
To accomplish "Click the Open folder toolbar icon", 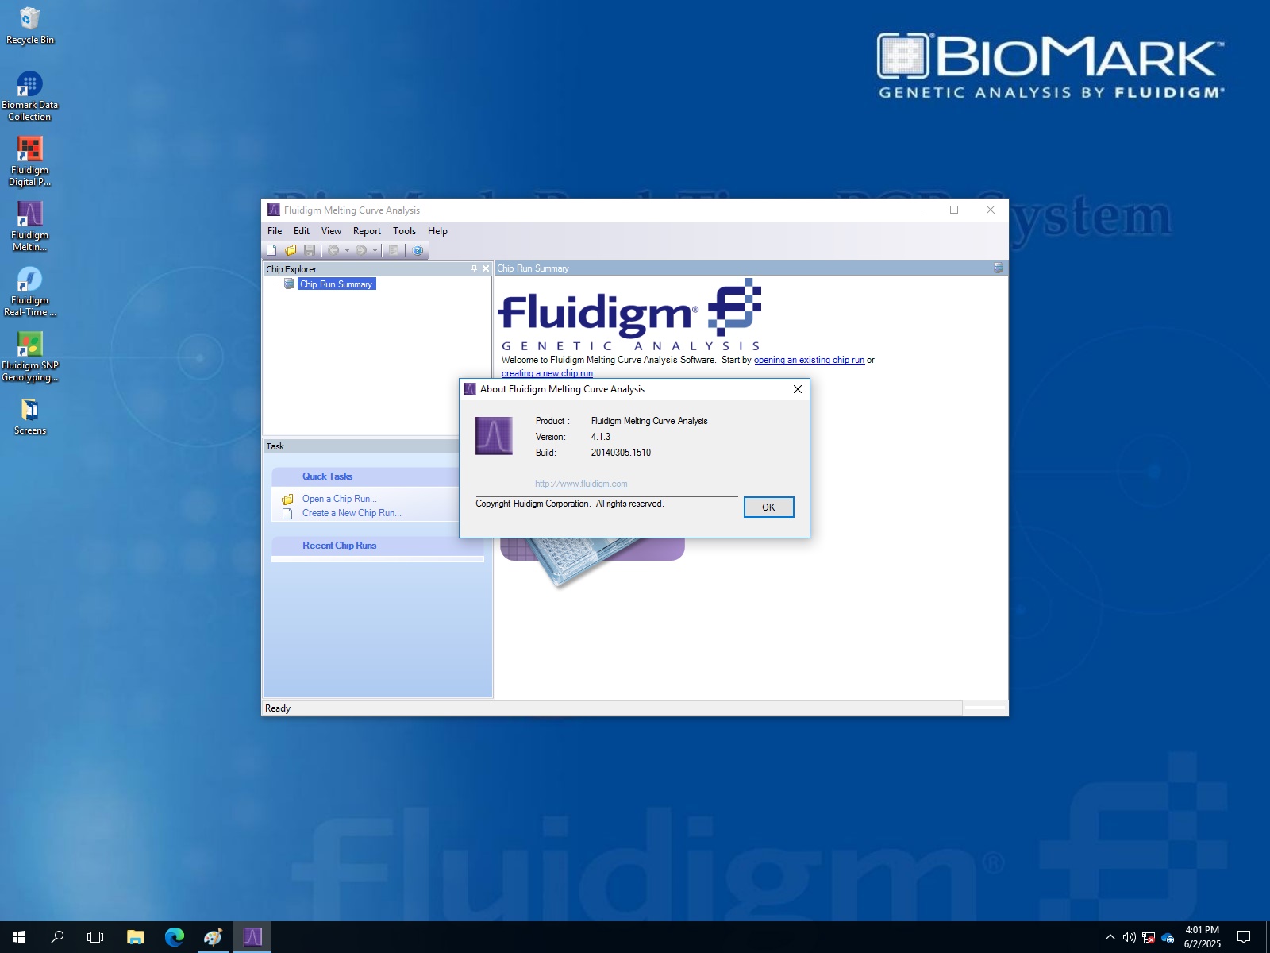I will click(x=291, y=250).
